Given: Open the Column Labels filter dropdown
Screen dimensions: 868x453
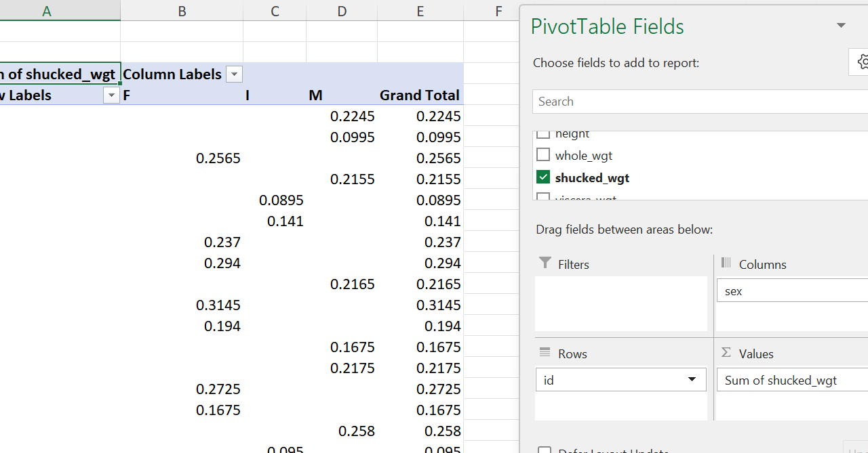Looking at the screenshot, I should [x=234, y=74].
